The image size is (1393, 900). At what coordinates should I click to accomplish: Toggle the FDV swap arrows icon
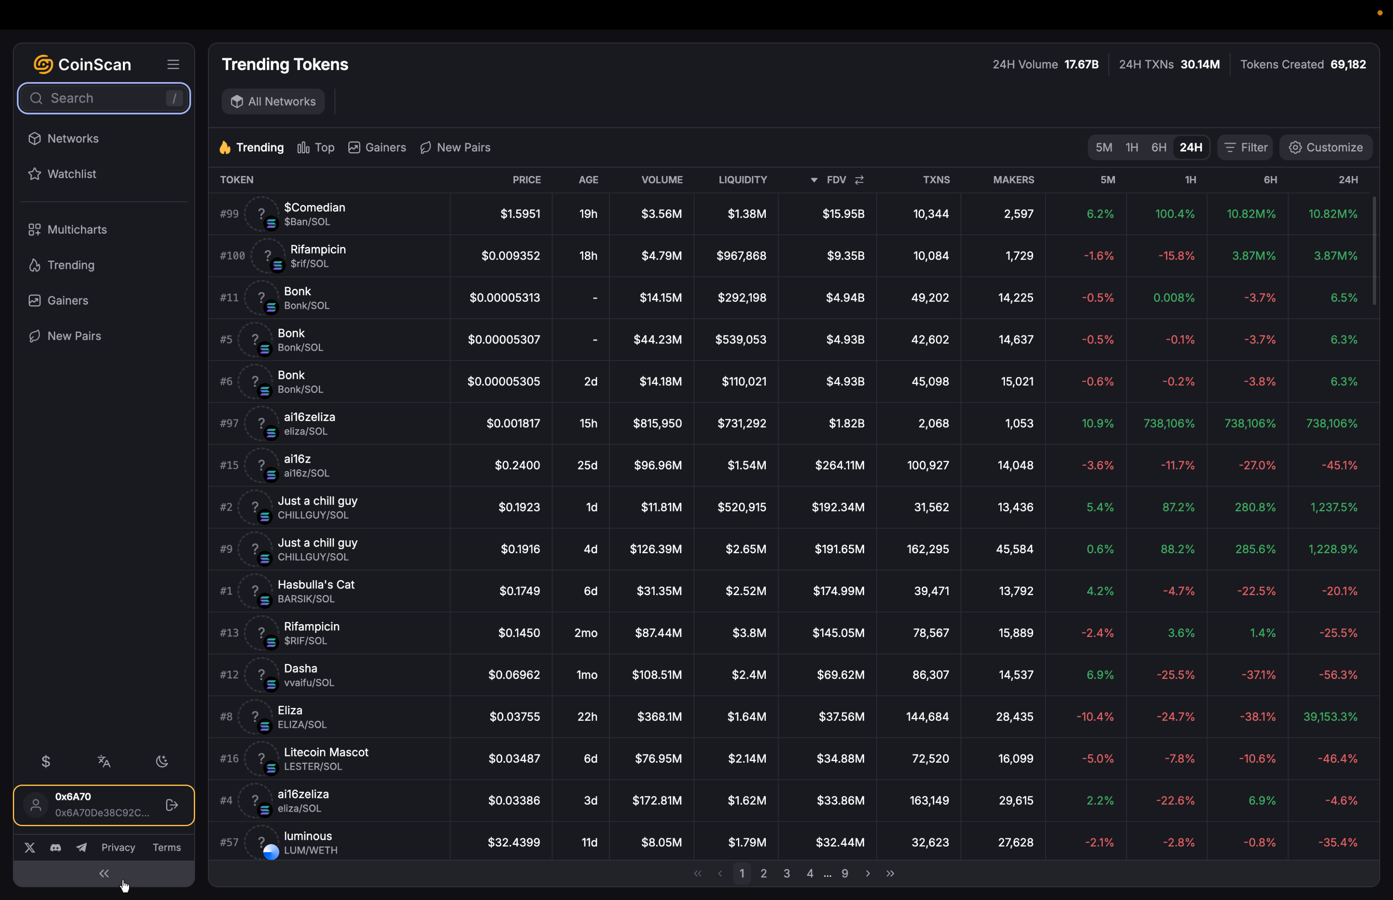click(859, 180)
